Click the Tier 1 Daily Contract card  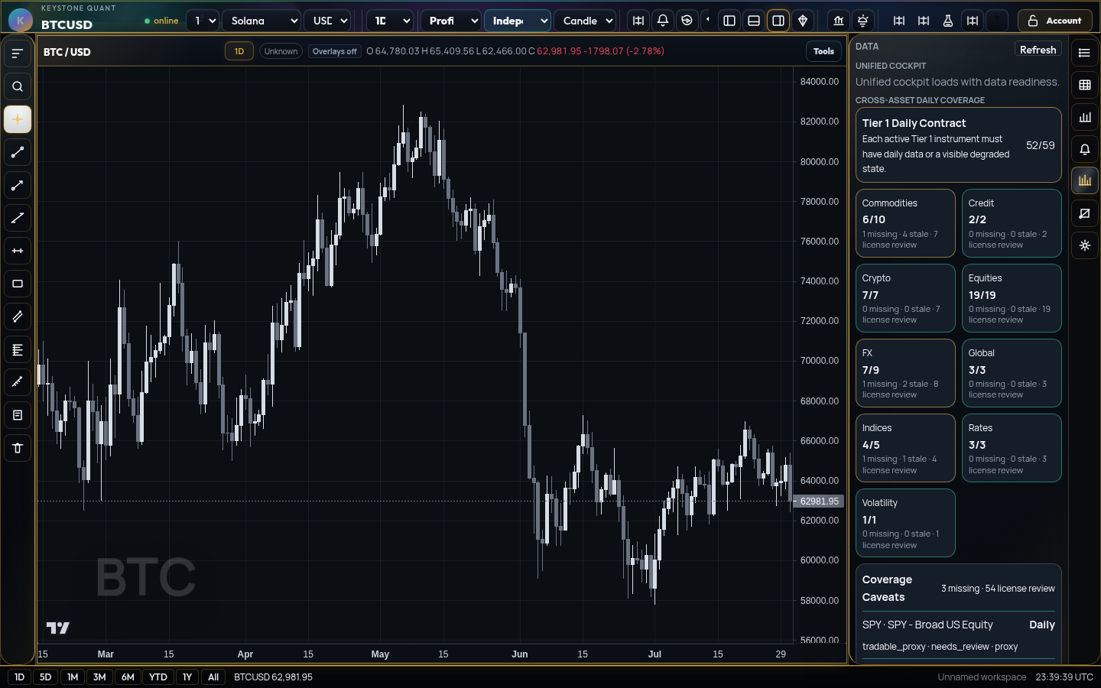(959, 145)
